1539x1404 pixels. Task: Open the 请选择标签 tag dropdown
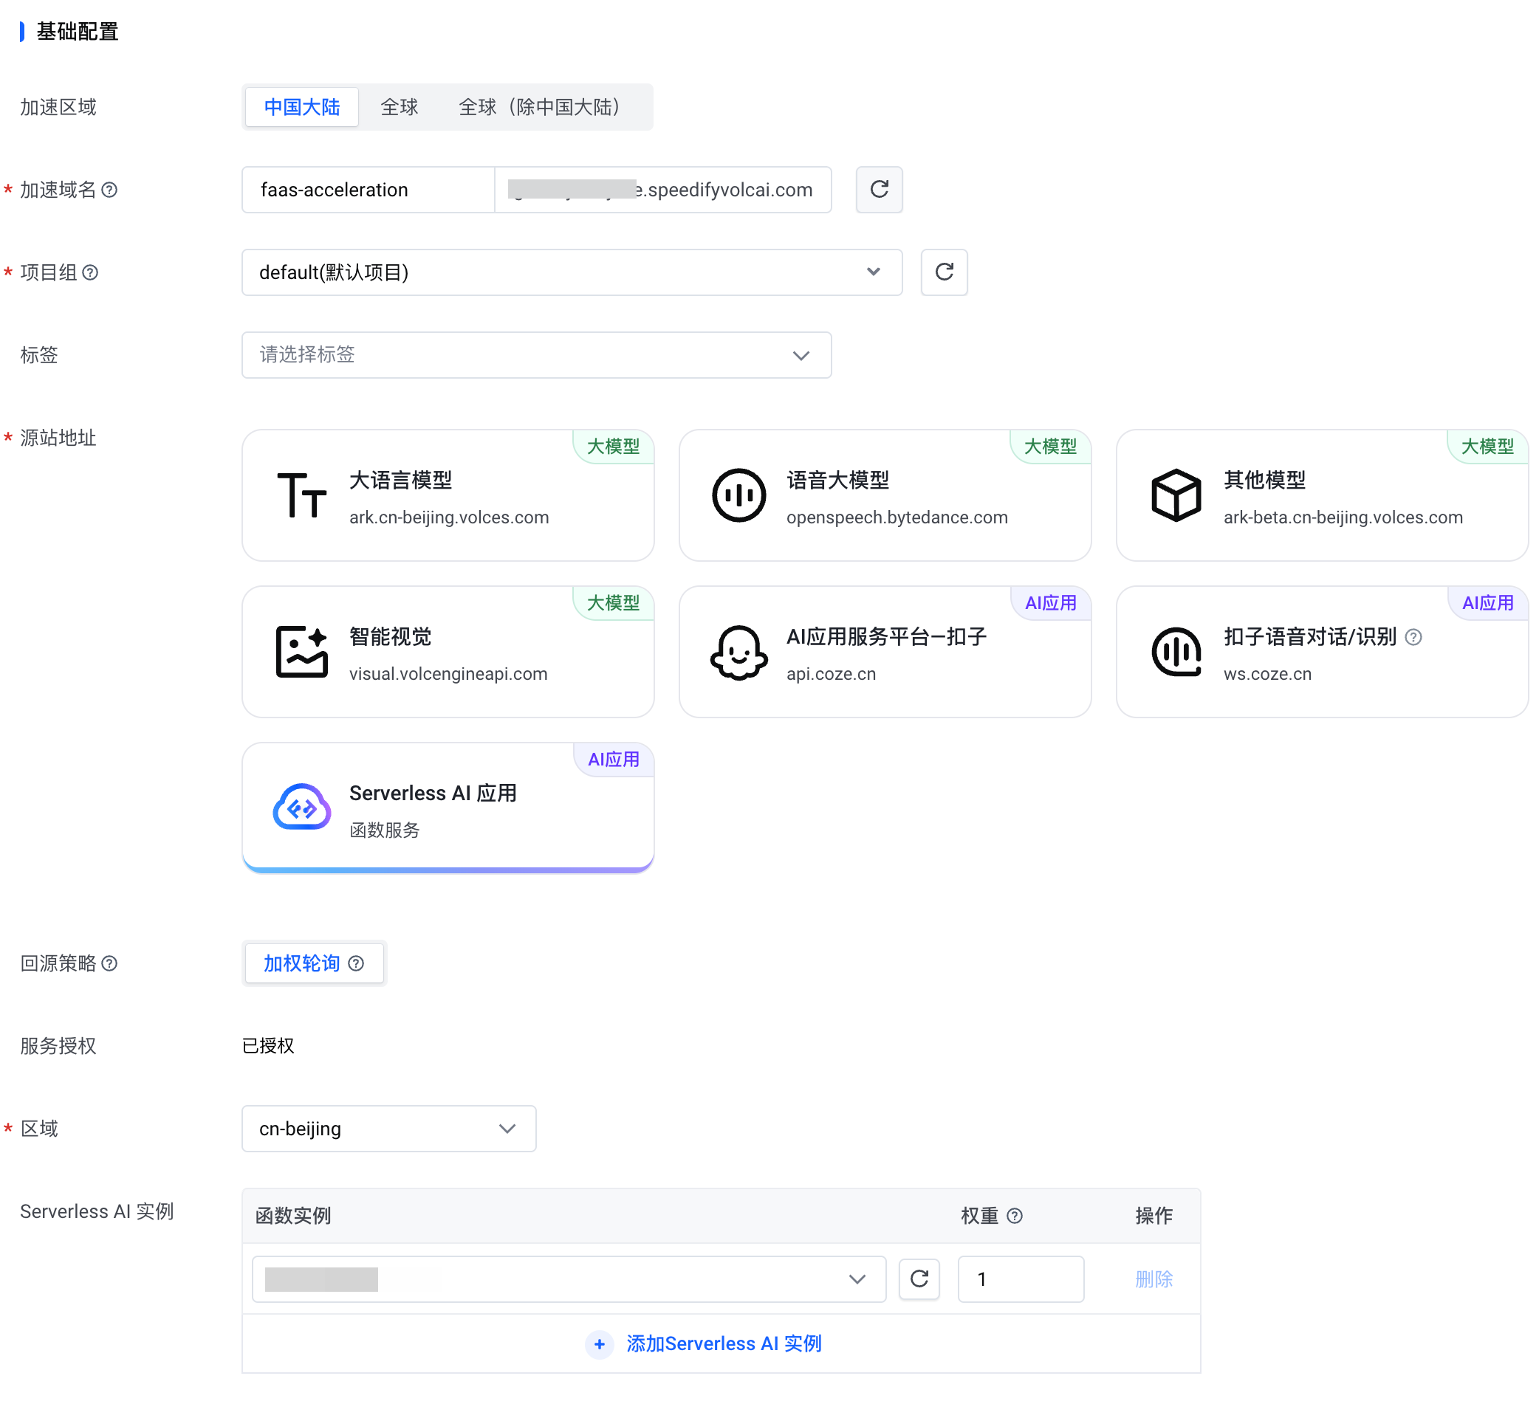[537, 355]
